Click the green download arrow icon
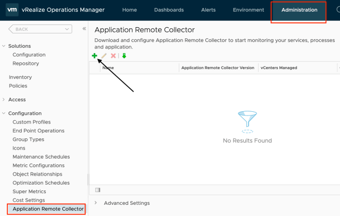 [124, 56]
